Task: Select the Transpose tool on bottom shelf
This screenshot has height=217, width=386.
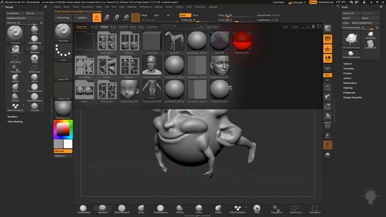Action: (276, 209)
